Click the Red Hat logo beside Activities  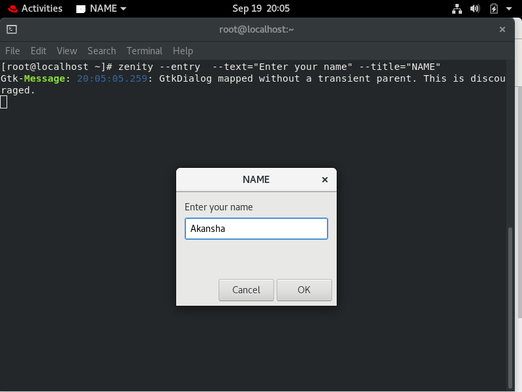[11, 8]
